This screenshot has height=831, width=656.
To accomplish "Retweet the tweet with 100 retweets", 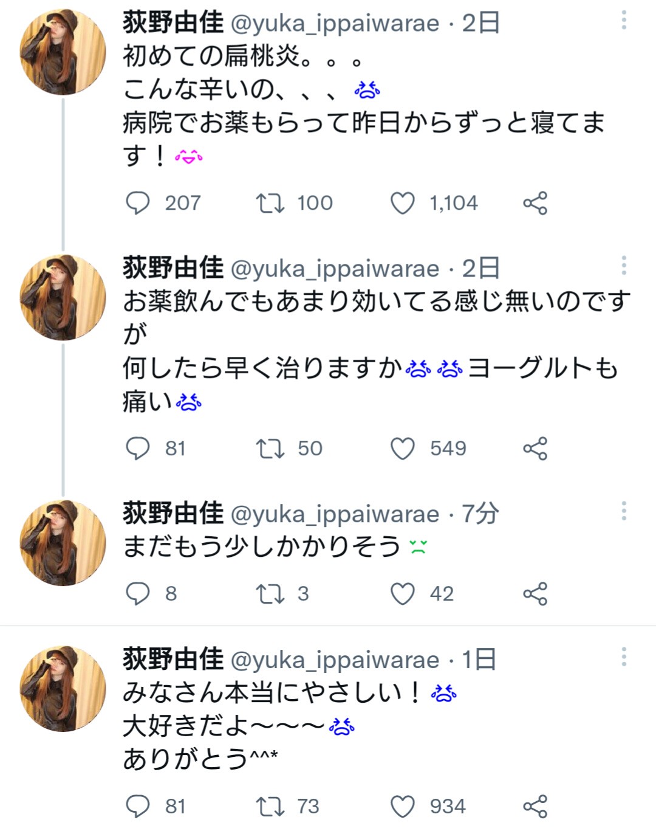I will coord(270,203).
